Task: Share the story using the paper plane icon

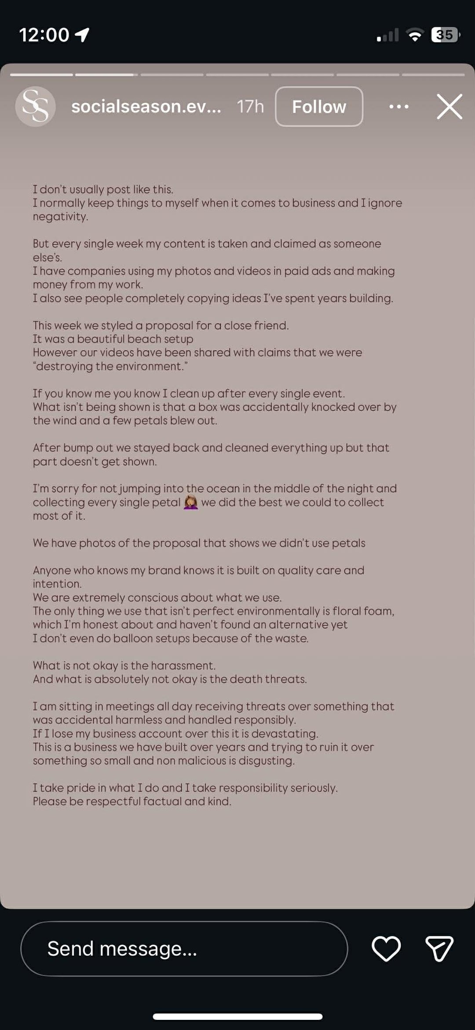Action: click(x=439, y=948)
